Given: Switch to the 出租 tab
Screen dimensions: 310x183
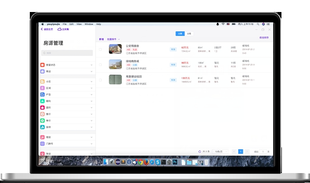Looking at the screenshot, I should 189,34.
